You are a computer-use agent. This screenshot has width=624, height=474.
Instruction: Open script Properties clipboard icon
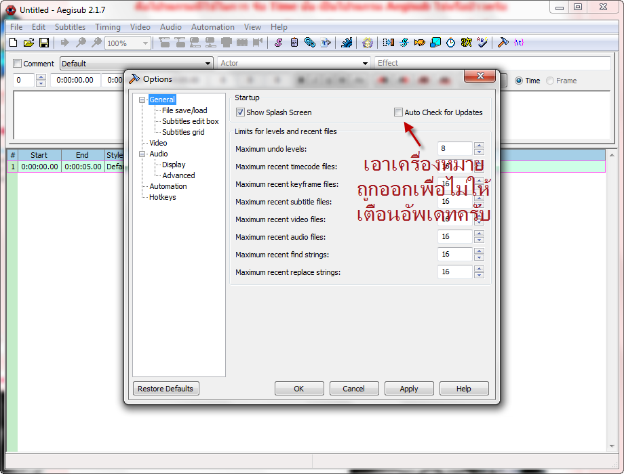(x=294, y=43)
